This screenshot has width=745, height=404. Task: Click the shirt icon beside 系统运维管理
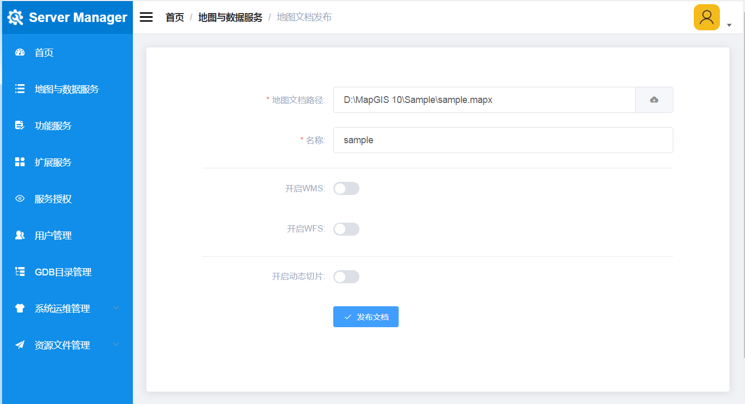click(x=20, y=308)
